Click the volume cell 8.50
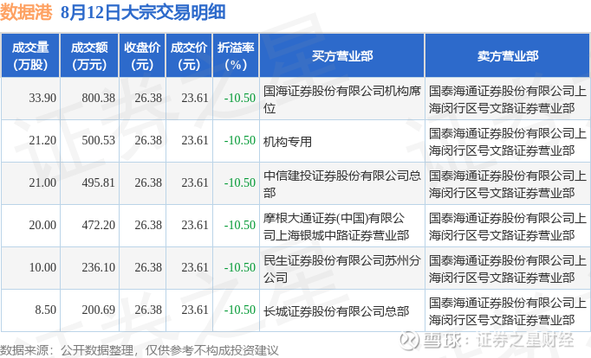591x358 pixels. [46, 310]
